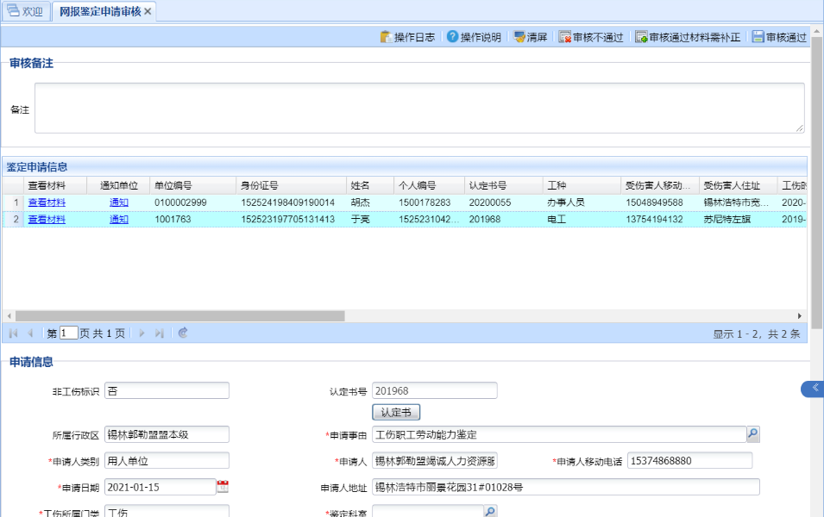Select the ID number 152523197705131413
The image size is (824, 517).
click(288, 220)
